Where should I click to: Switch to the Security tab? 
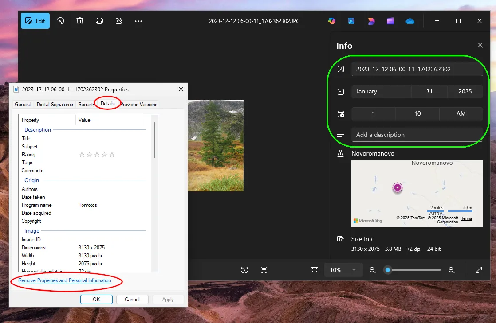87,105
